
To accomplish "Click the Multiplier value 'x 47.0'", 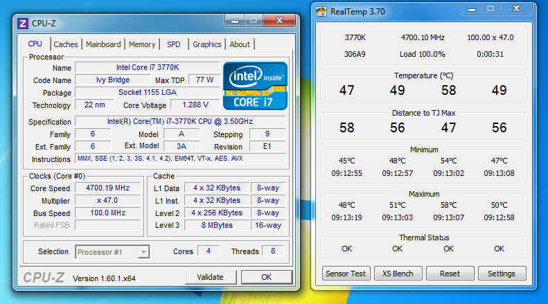I will coord(107,200).
